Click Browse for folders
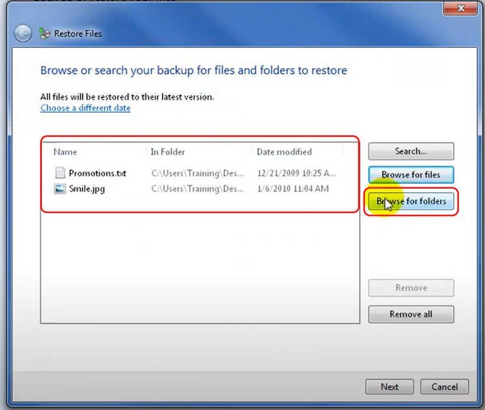This screenshot has height=410, width=485. pyautogui.click(x=410, y=201)
